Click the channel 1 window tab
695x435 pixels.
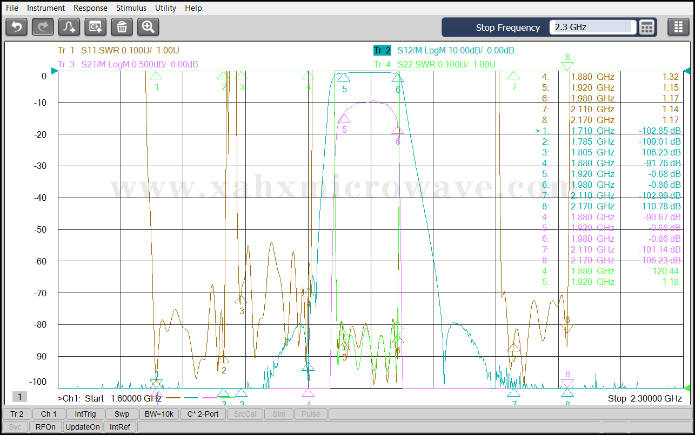coord(19,397)
